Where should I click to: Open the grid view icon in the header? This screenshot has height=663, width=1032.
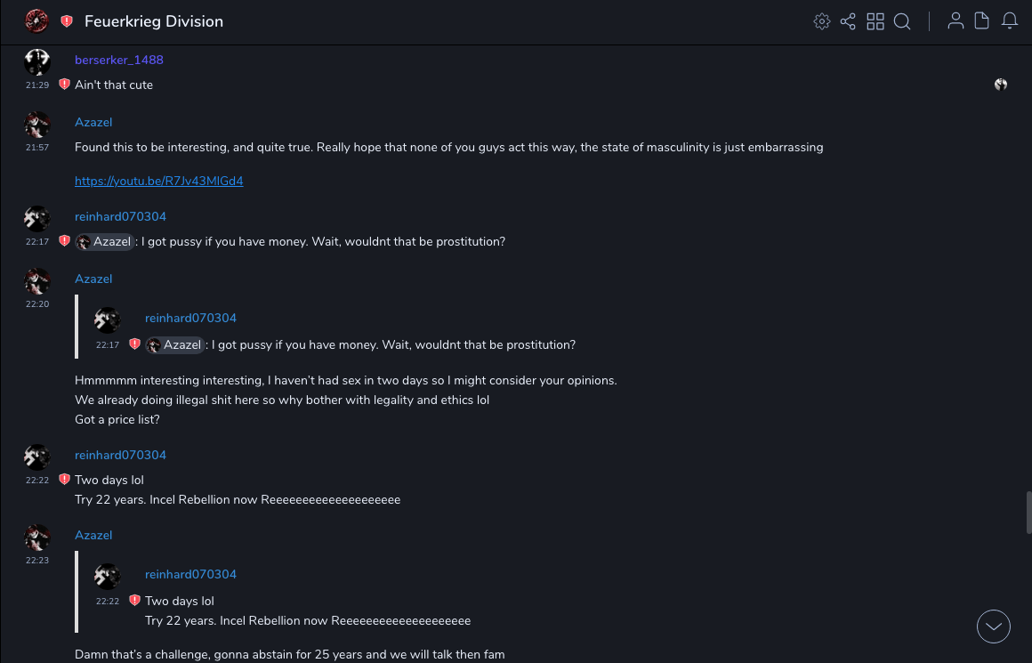[x=875, y=21]
